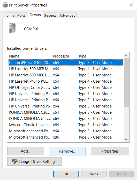This screenshot has width=137, height=180.
Task: Click the Type column header
Action: [100, 56]
